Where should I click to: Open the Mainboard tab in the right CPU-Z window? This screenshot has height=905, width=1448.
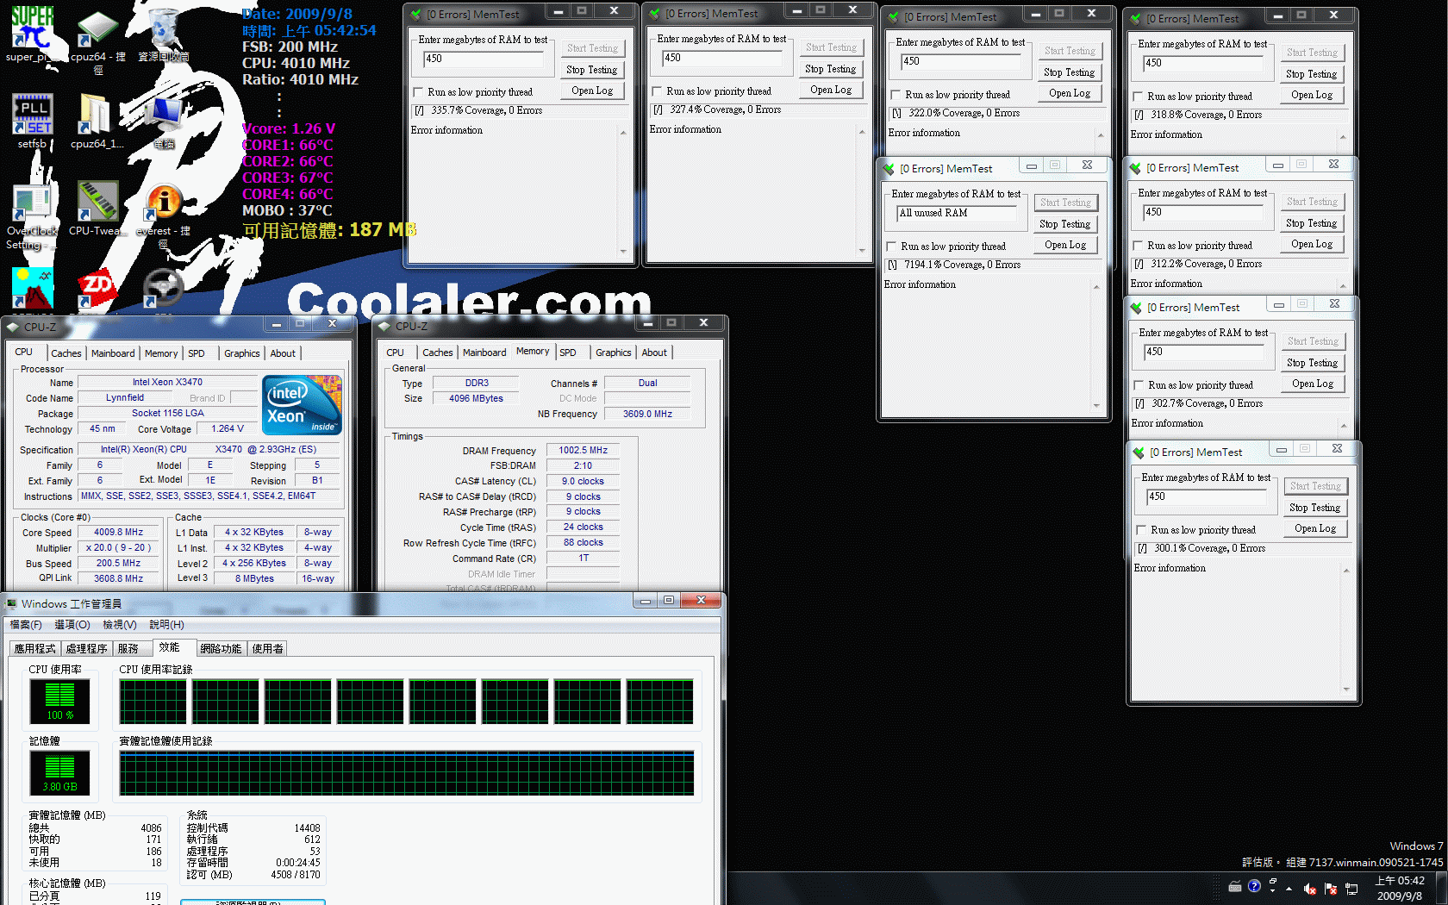(484, 353)
